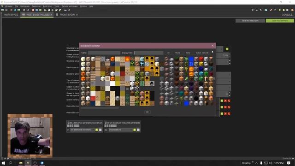Click the 12:52 PM clock

click(x=279, y=163)
